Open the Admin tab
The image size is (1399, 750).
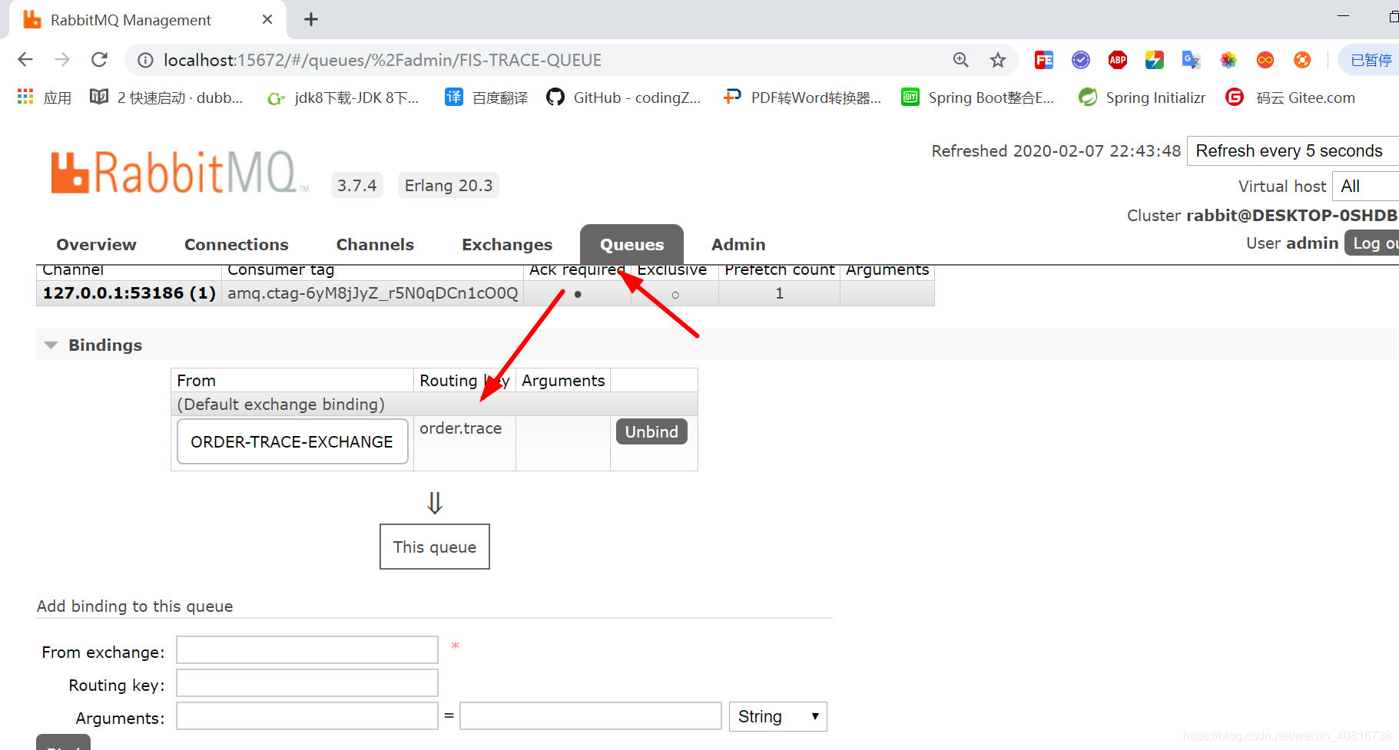tap(738, 244)
